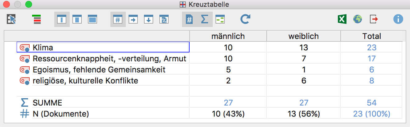Screen dimensions: 410x127
Task: Open table in web browser (globe icon)
Action: pos(358,19)
